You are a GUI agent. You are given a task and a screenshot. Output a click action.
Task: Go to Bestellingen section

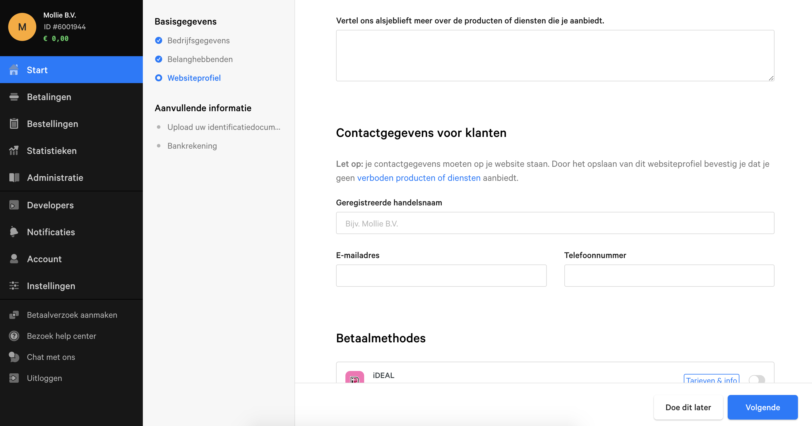71,123
